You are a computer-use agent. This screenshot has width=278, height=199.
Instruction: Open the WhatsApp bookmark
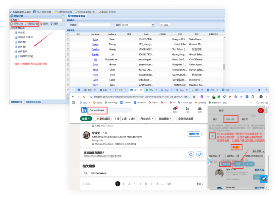(x=111, y=103)
